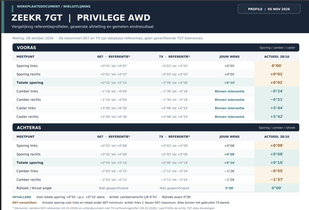Click Vooras 'Totale sporing' 7X reference −0°06′ tot +0°06′
This screenshot has width=309, height=210.
175,83
